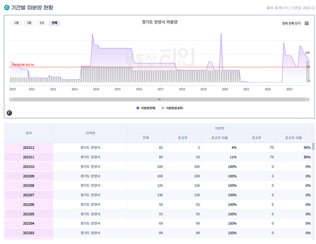Viewport: 316px width, 244px height.
Task: Click the 미분양(전체) 평균 54 label
Action: click(x=23, y=64)
